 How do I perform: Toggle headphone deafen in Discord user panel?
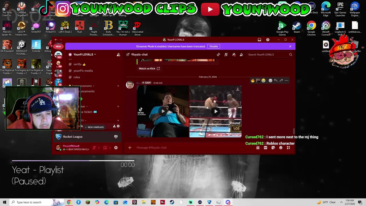click(x=105, y=148)
